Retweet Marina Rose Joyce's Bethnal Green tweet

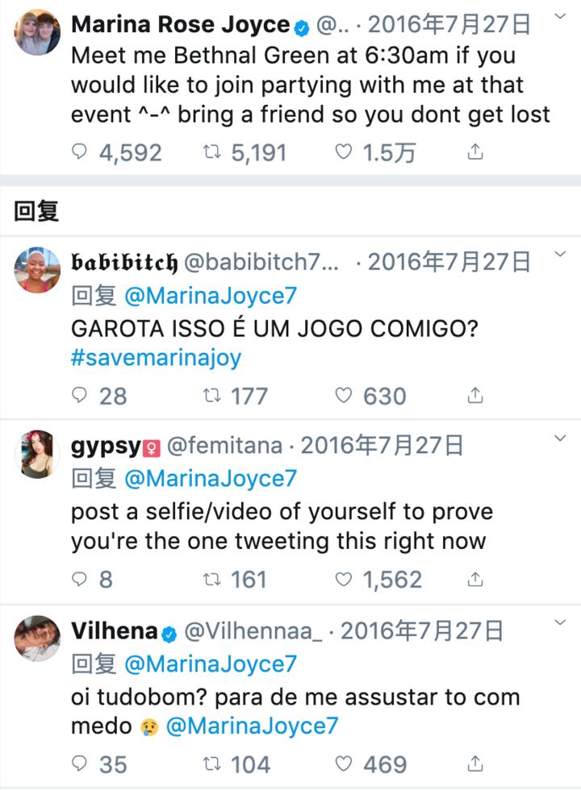pyautogui.click(x=212, y=152)
